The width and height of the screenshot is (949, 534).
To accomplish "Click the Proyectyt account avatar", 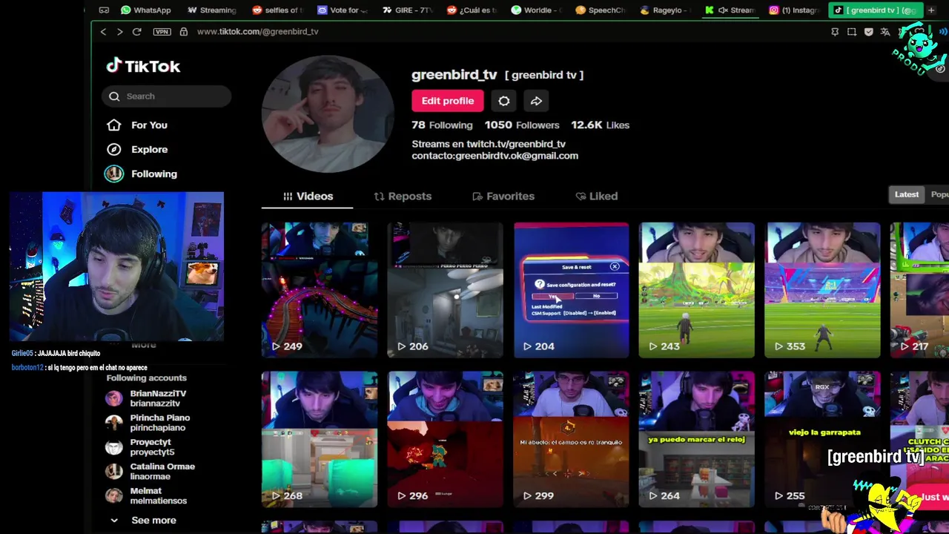I will (113, 447).
